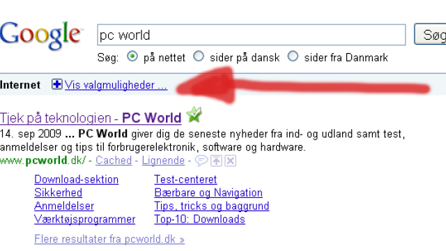
Task: Click the promote up-arrow icon
Action: coord(216,161)
